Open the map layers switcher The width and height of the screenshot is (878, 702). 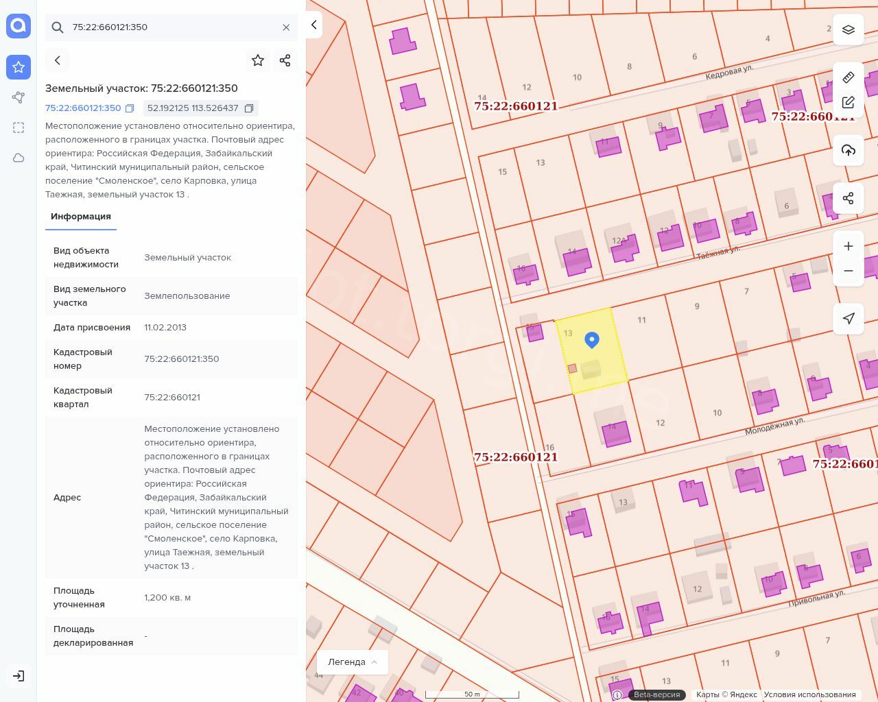(849, 29)
